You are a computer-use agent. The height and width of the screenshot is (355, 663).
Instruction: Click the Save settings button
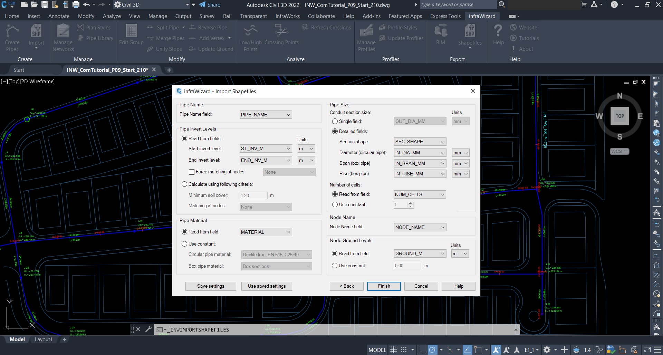tap(211, 286)
